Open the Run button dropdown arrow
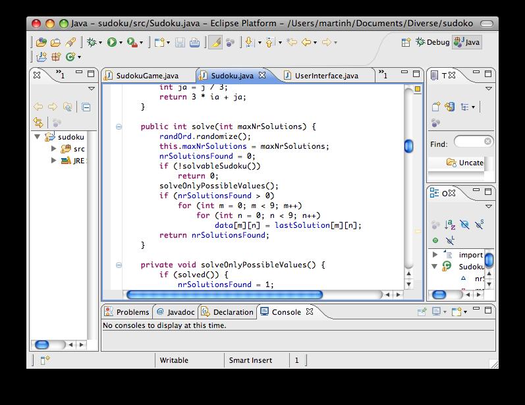 pos(121,43)
